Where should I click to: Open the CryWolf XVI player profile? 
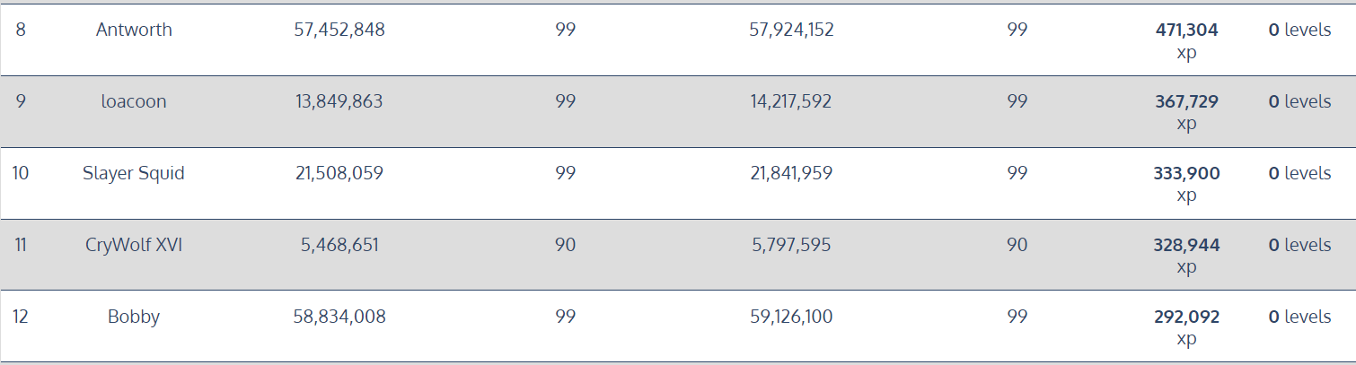[134, 245]
